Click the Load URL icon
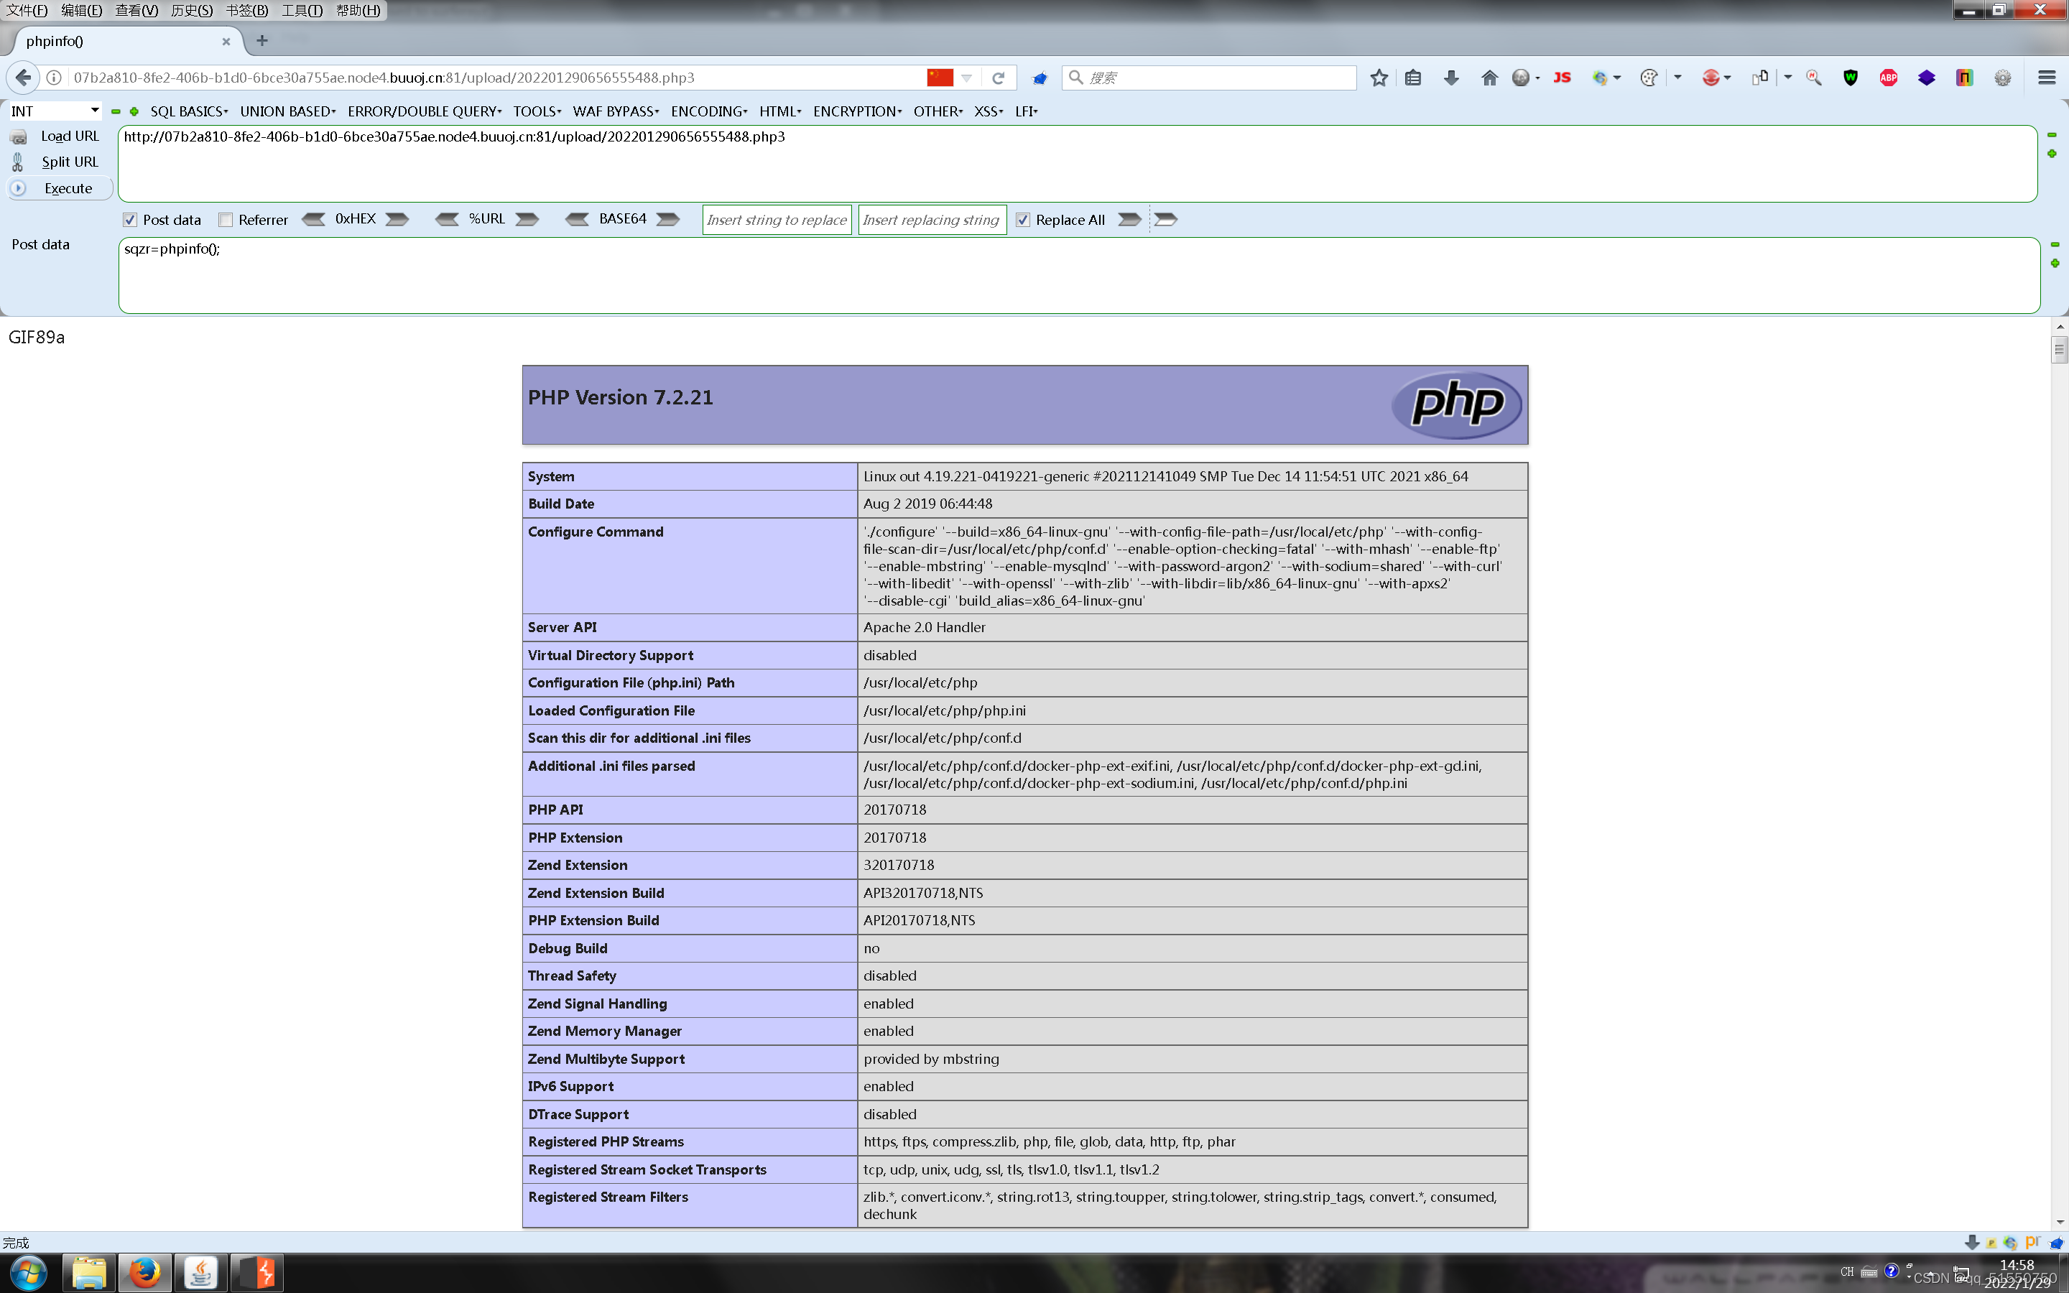This screenshot has height=1293, width=2069. 18,136
